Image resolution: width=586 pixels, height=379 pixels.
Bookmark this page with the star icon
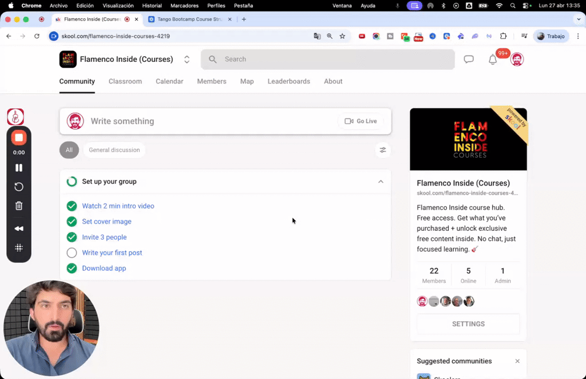point(342,36)
